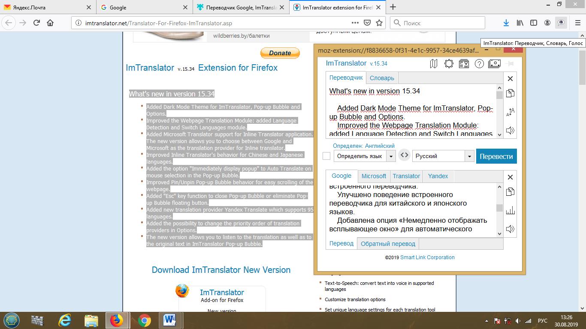Go to Firefox home page icon
The image size is (586, 329).
(50, 23)
